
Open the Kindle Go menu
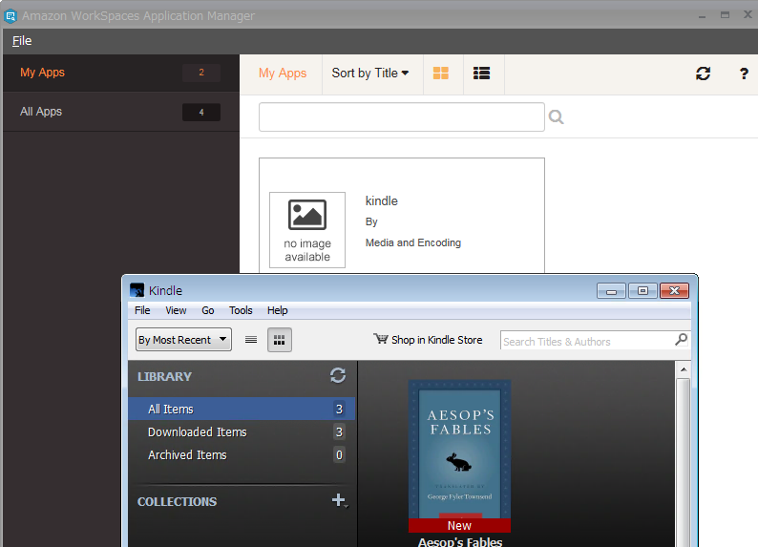tap(208, 310)
